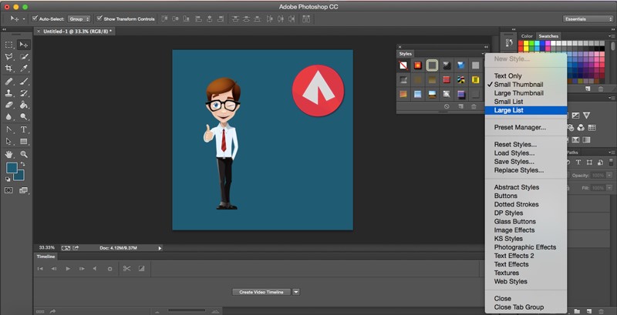Load the Web Styles preset set

(x=511, y=281)
